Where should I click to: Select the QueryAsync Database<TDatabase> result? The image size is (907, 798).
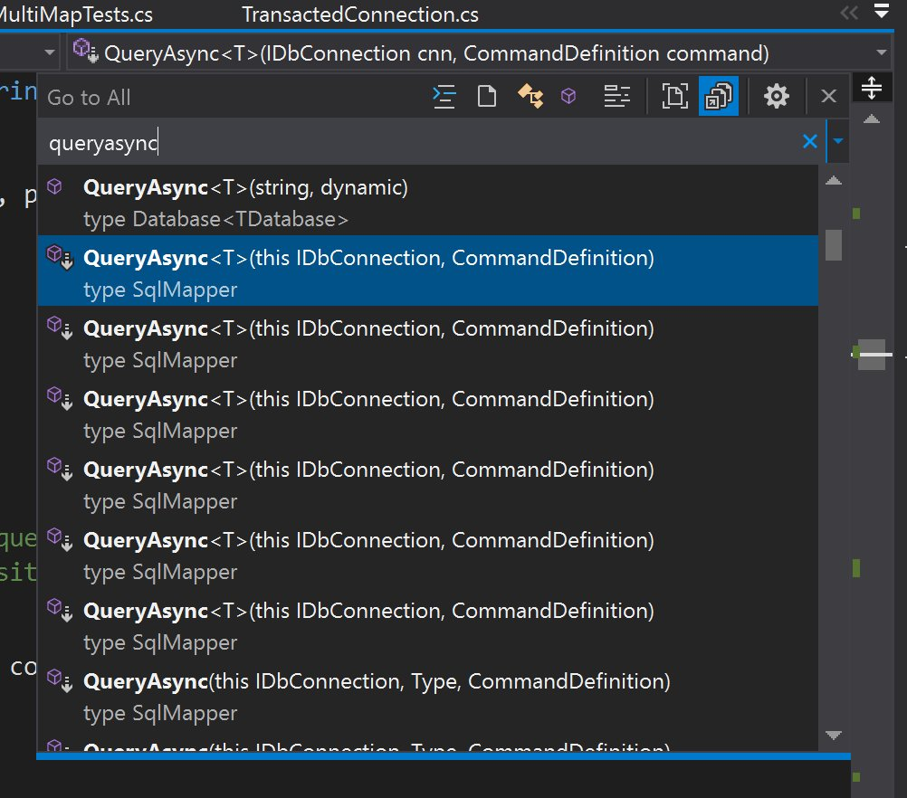pos(362,201)
